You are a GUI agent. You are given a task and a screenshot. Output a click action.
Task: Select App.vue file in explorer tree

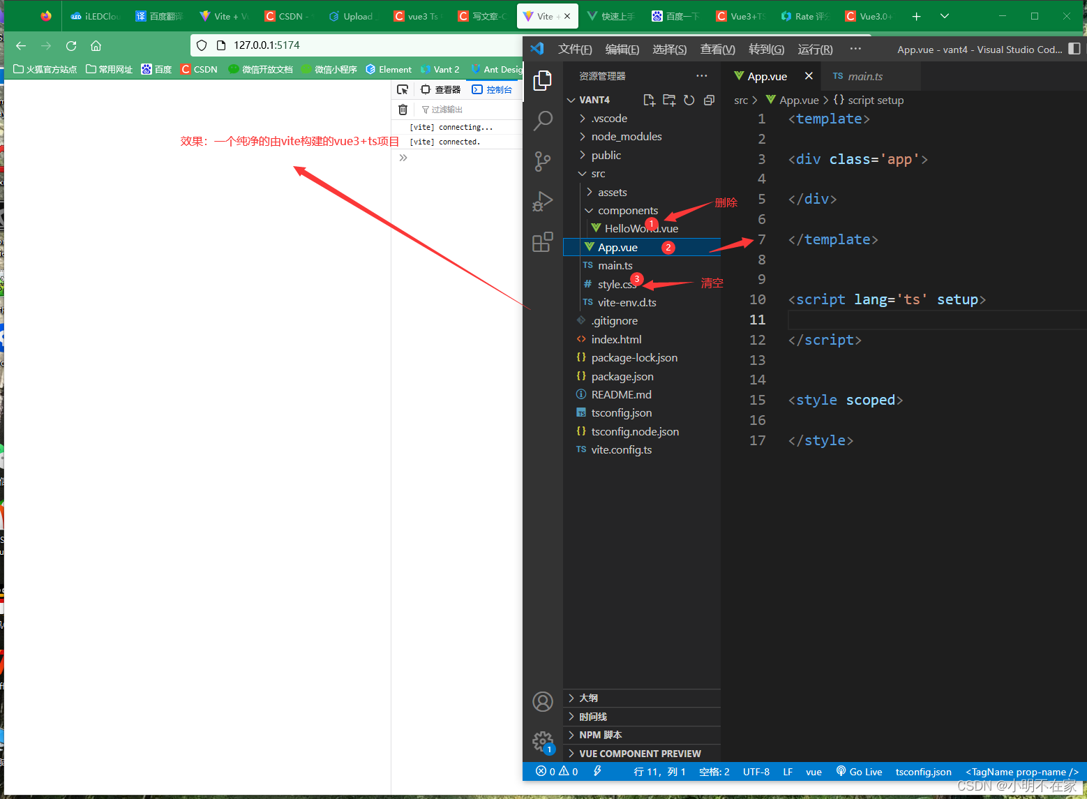point(641,248)
